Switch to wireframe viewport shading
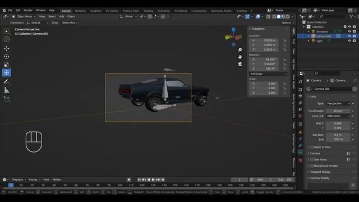Screen dimensions: 359x202 (274, 16)
